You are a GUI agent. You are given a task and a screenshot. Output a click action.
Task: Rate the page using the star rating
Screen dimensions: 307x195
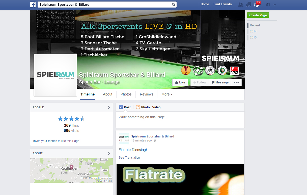point(71,118)
